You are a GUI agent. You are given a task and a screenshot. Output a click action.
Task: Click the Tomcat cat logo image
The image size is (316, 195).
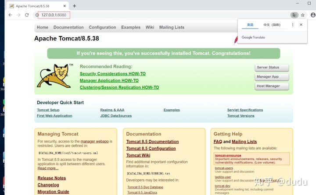[55, 76]
